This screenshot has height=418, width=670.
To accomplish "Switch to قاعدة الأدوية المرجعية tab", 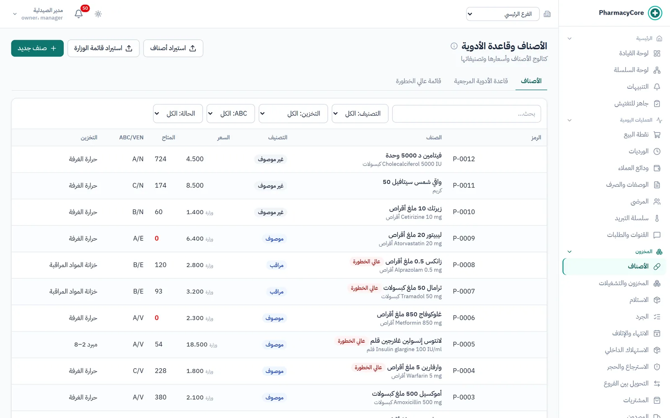I will (x=481, y=81).
